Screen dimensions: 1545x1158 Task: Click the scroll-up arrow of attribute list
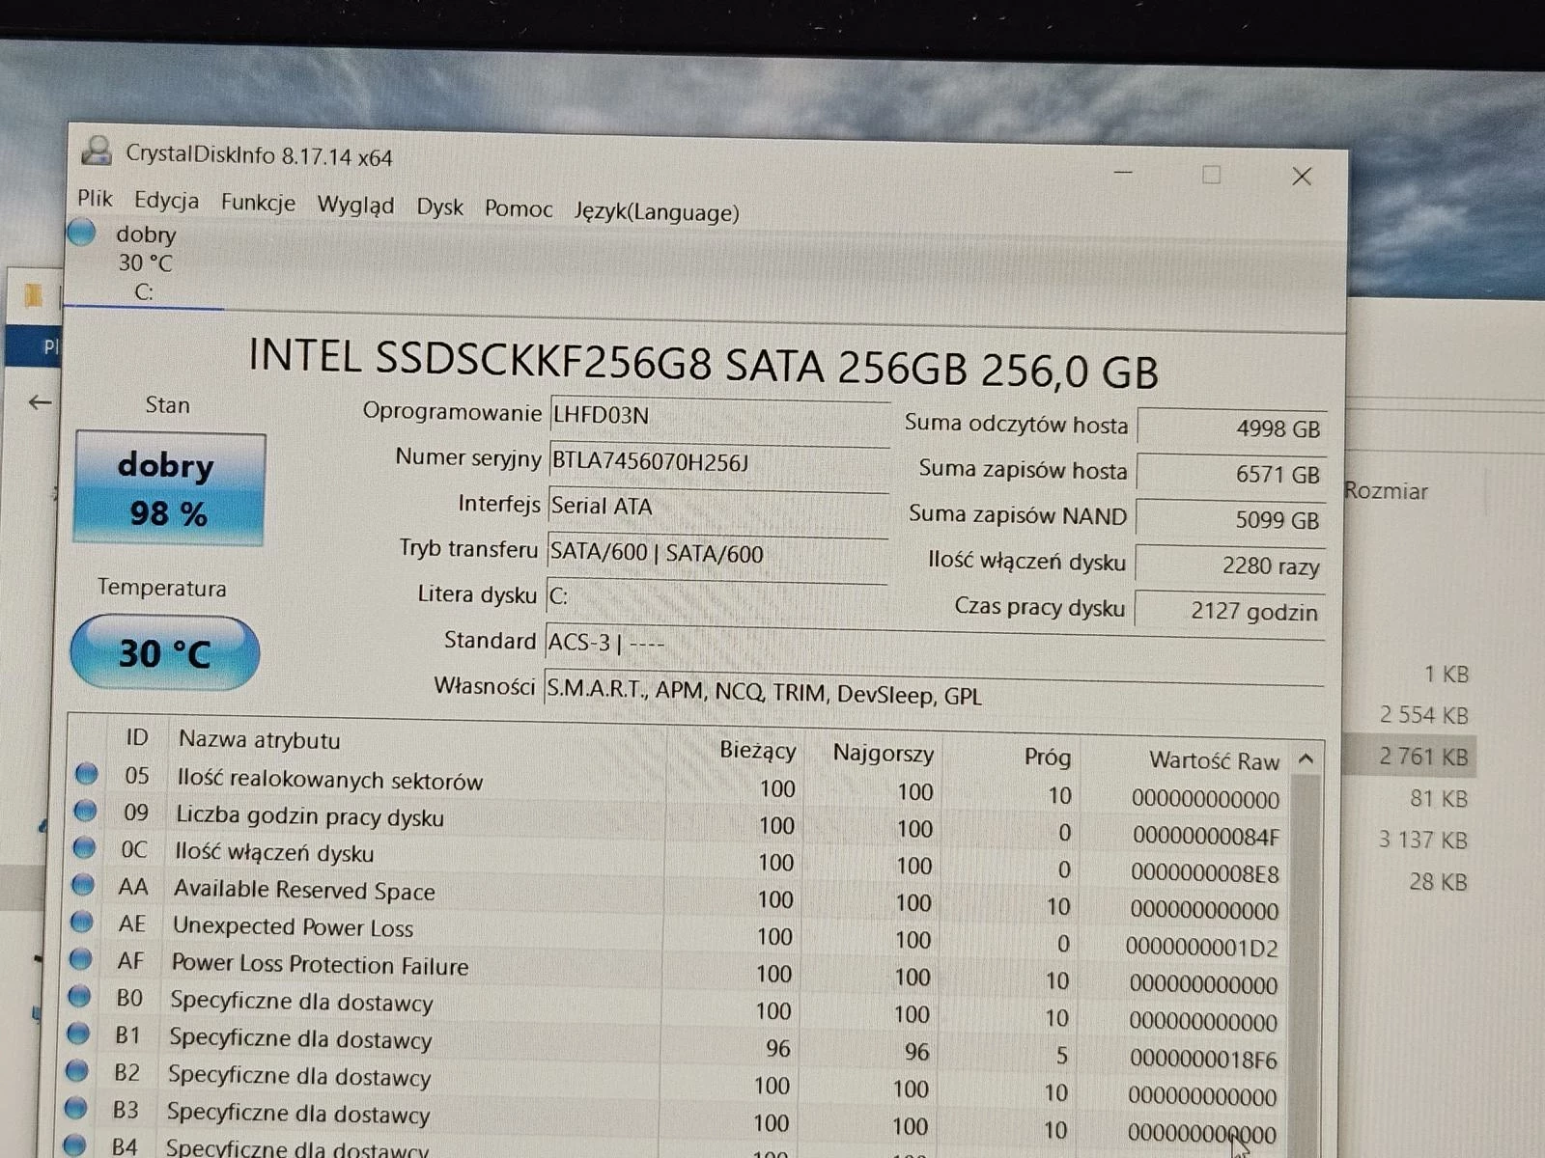(1306, 758)
